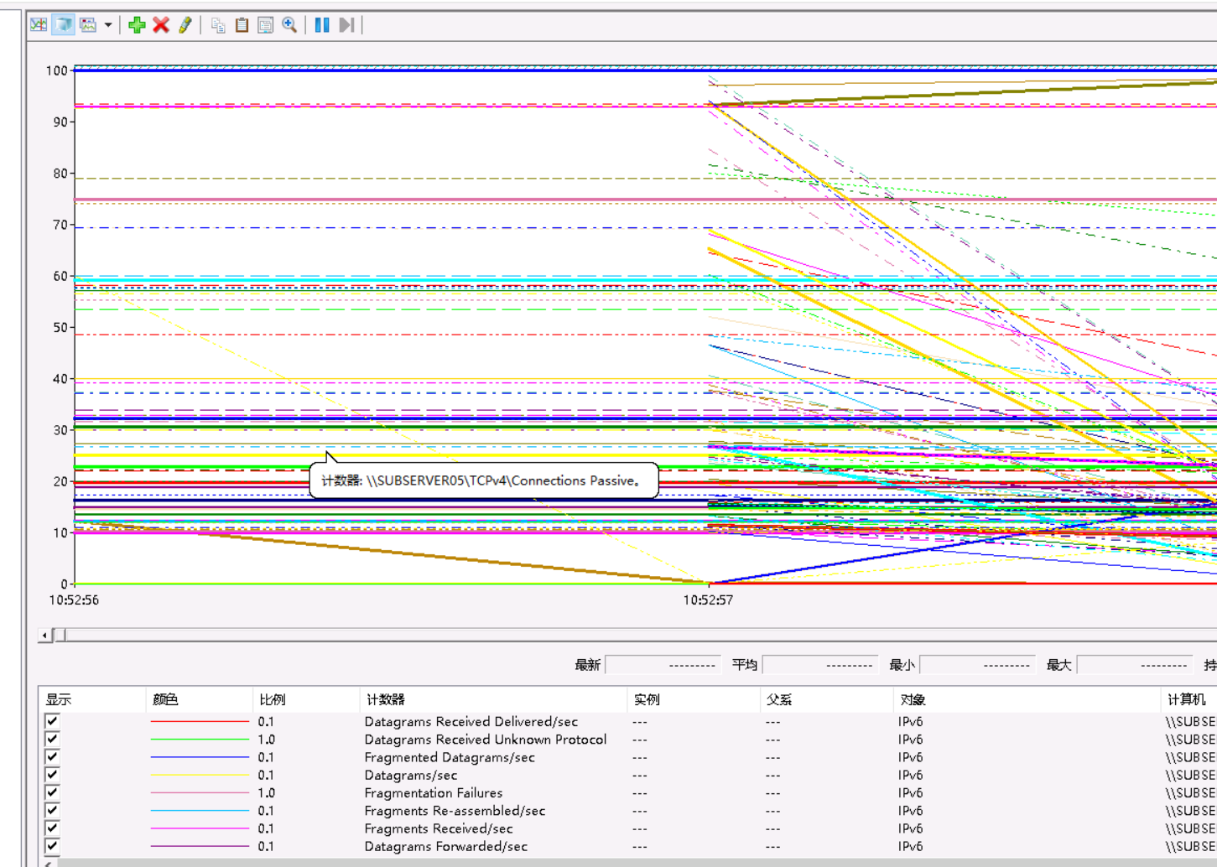Click the Copy Properties icon

tap(217, 24)
